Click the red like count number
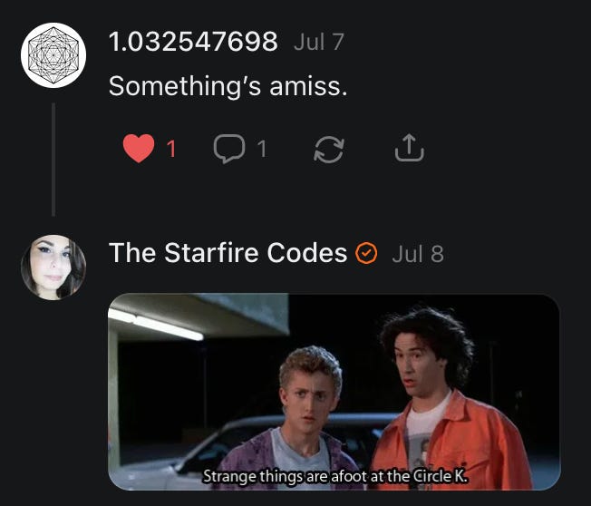 click(x=171, y=149)
